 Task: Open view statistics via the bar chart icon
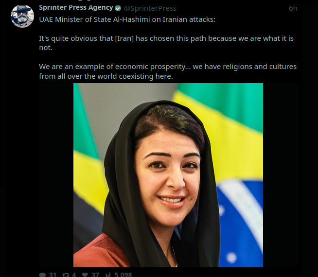[x=108, y=275]
